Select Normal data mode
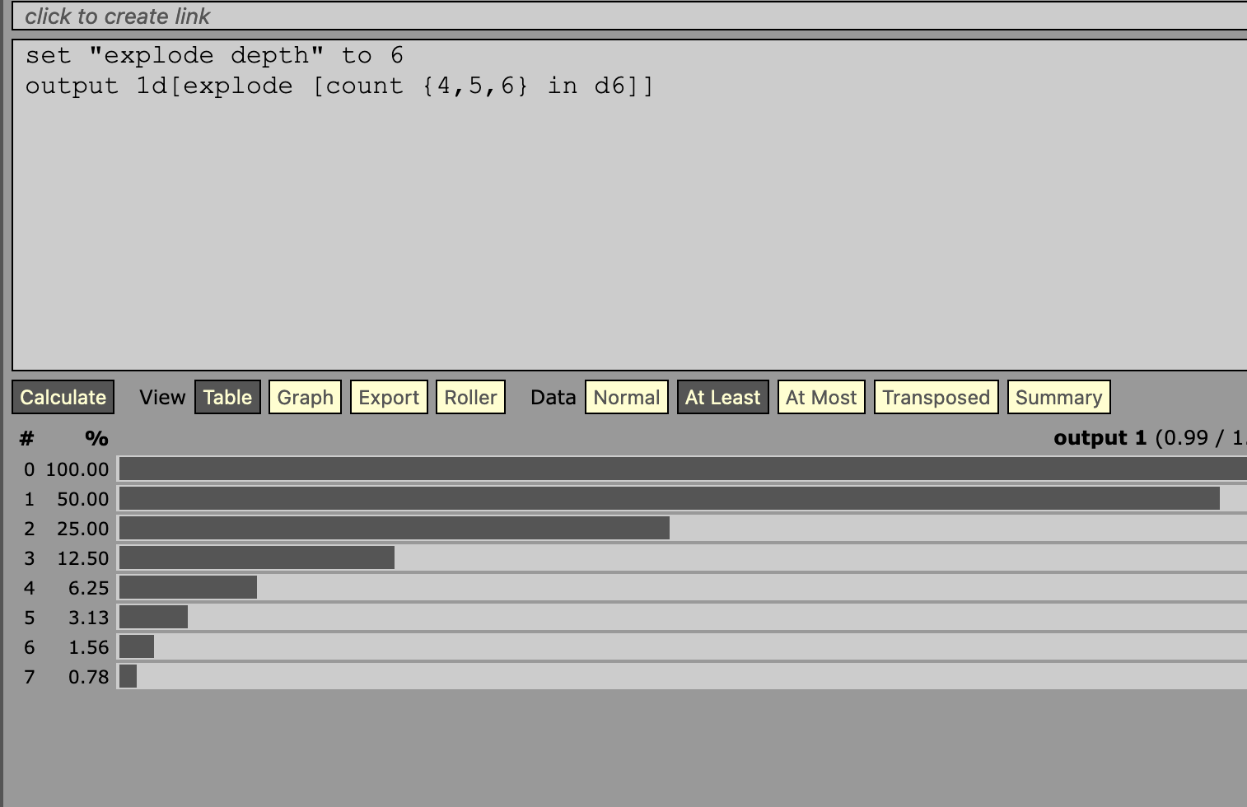 (x=626, y=397)
